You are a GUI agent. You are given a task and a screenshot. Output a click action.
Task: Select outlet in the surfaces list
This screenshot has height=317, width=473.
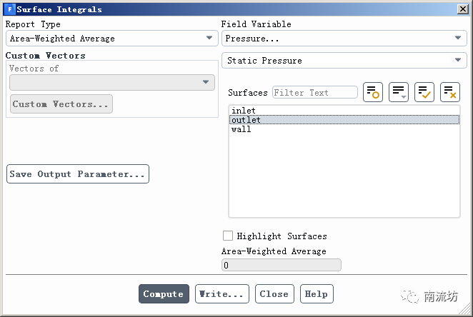pos(247,120)
